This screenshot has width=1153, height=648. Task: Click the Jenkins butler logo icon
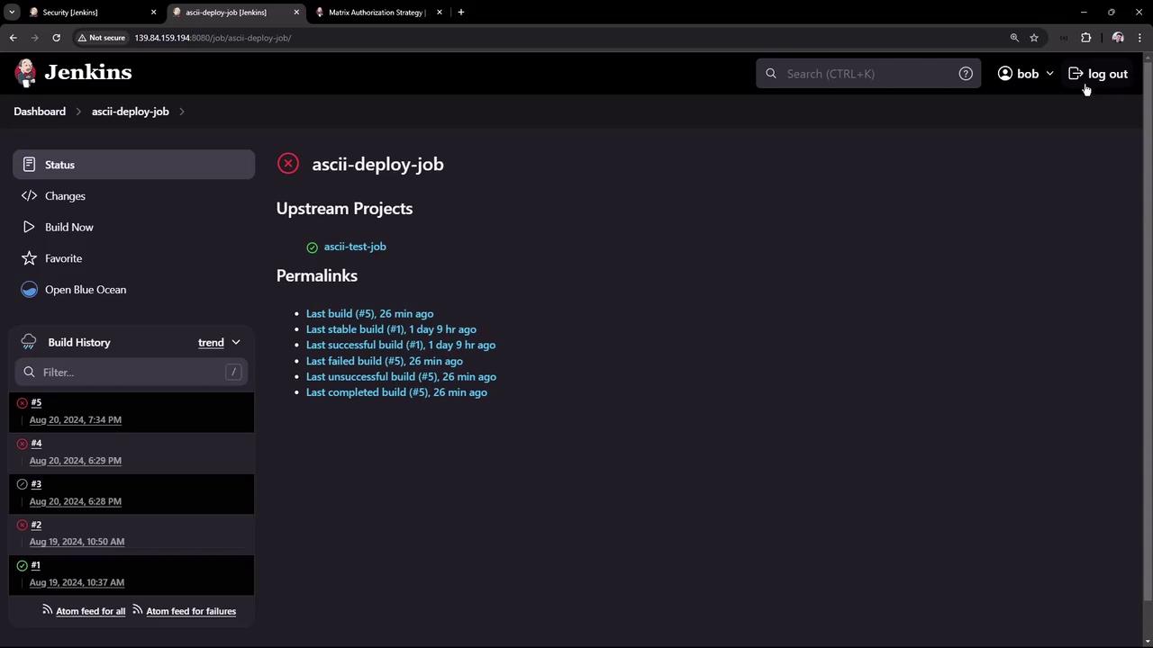26,73
